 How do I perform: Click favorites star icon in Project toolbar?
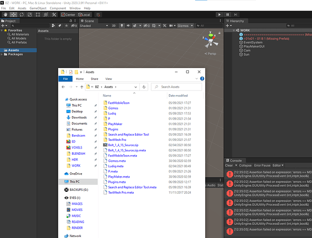pos(66,26)
